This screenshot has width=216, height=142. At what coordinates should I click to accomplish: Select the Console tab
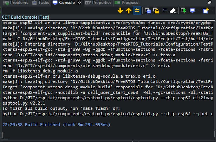tap(67, 3)
